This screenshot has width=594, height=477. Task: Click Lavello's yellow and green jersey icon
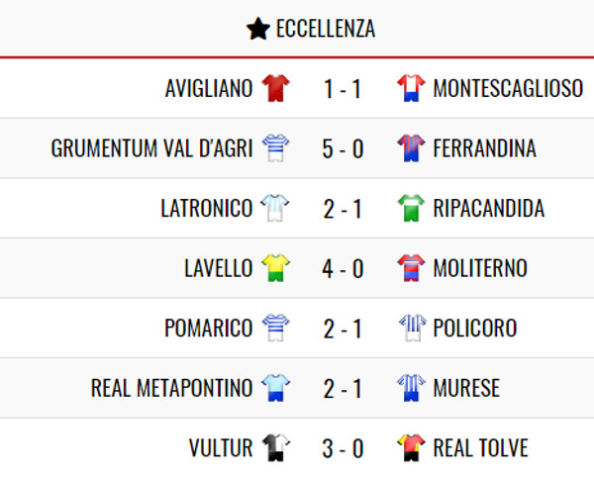(275, 268)
